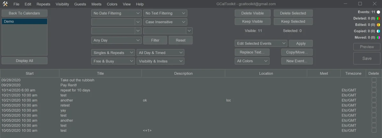Click the Location column header
Image resolution: width=382 pixels, height=138 pixels.
266,73
